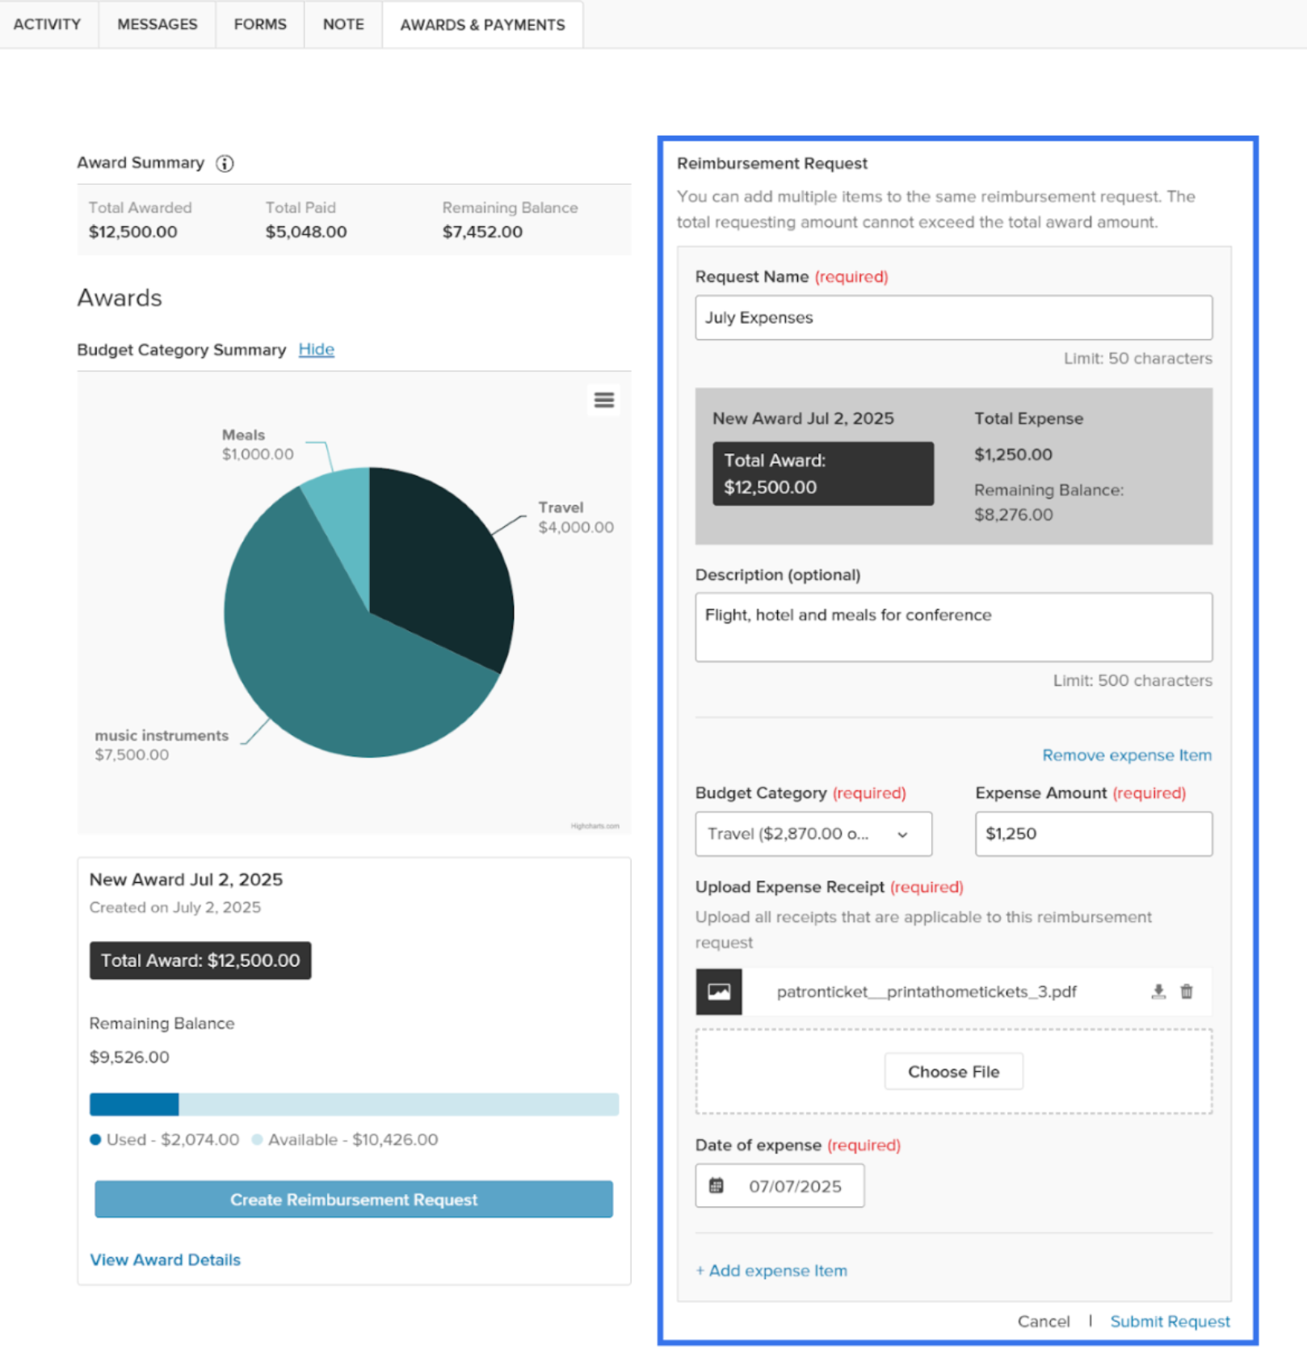1307x1358 pixels.
Task: Click the used portion of balance bar
Action: (x=134, y=1104)
